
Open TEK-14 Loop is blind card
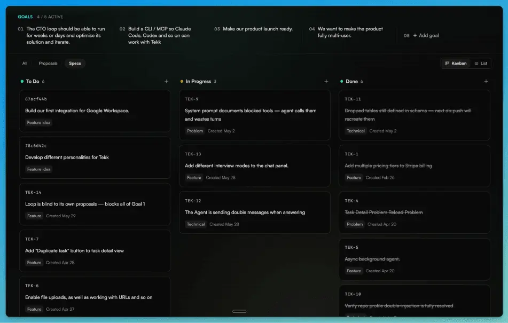(95, 204)
